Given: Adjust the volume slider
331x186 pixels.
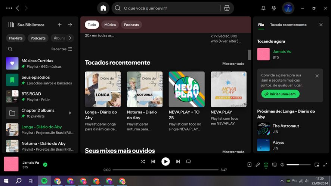Looking at the screenshot, I should pyautogui.click(x=298, y=164).
